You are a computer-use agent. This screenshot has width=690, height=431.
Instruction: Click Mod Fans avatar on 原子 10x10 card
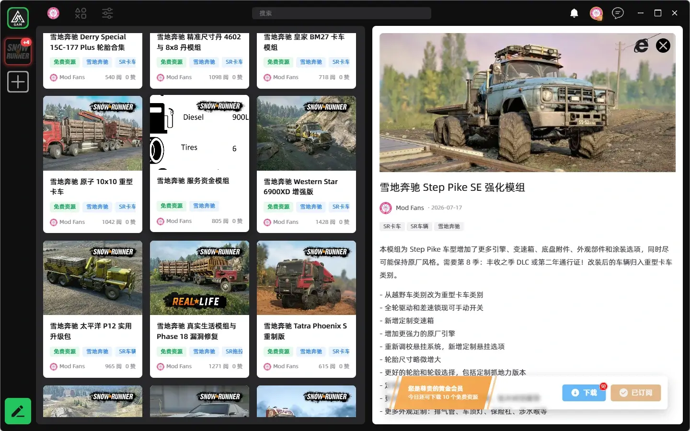[54, 222]
